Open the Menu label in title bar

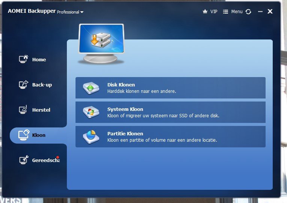click(x=237, y=12)
